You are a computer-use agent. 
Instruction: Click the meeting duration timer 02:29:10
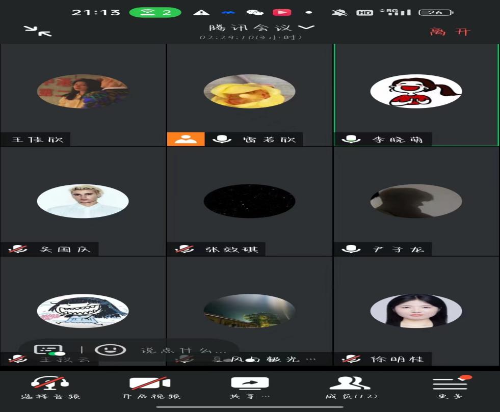click(250, 38)
